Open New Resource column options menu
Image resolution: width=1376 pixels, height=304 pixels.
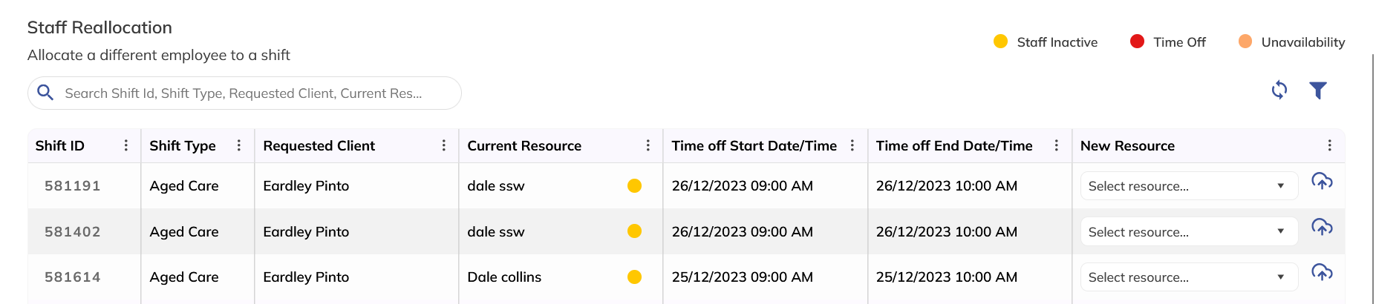[x=1329, y=145]
